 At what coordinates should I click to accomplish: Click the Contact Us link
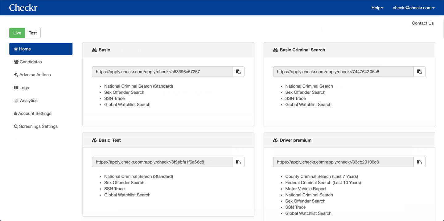(422, 23)
